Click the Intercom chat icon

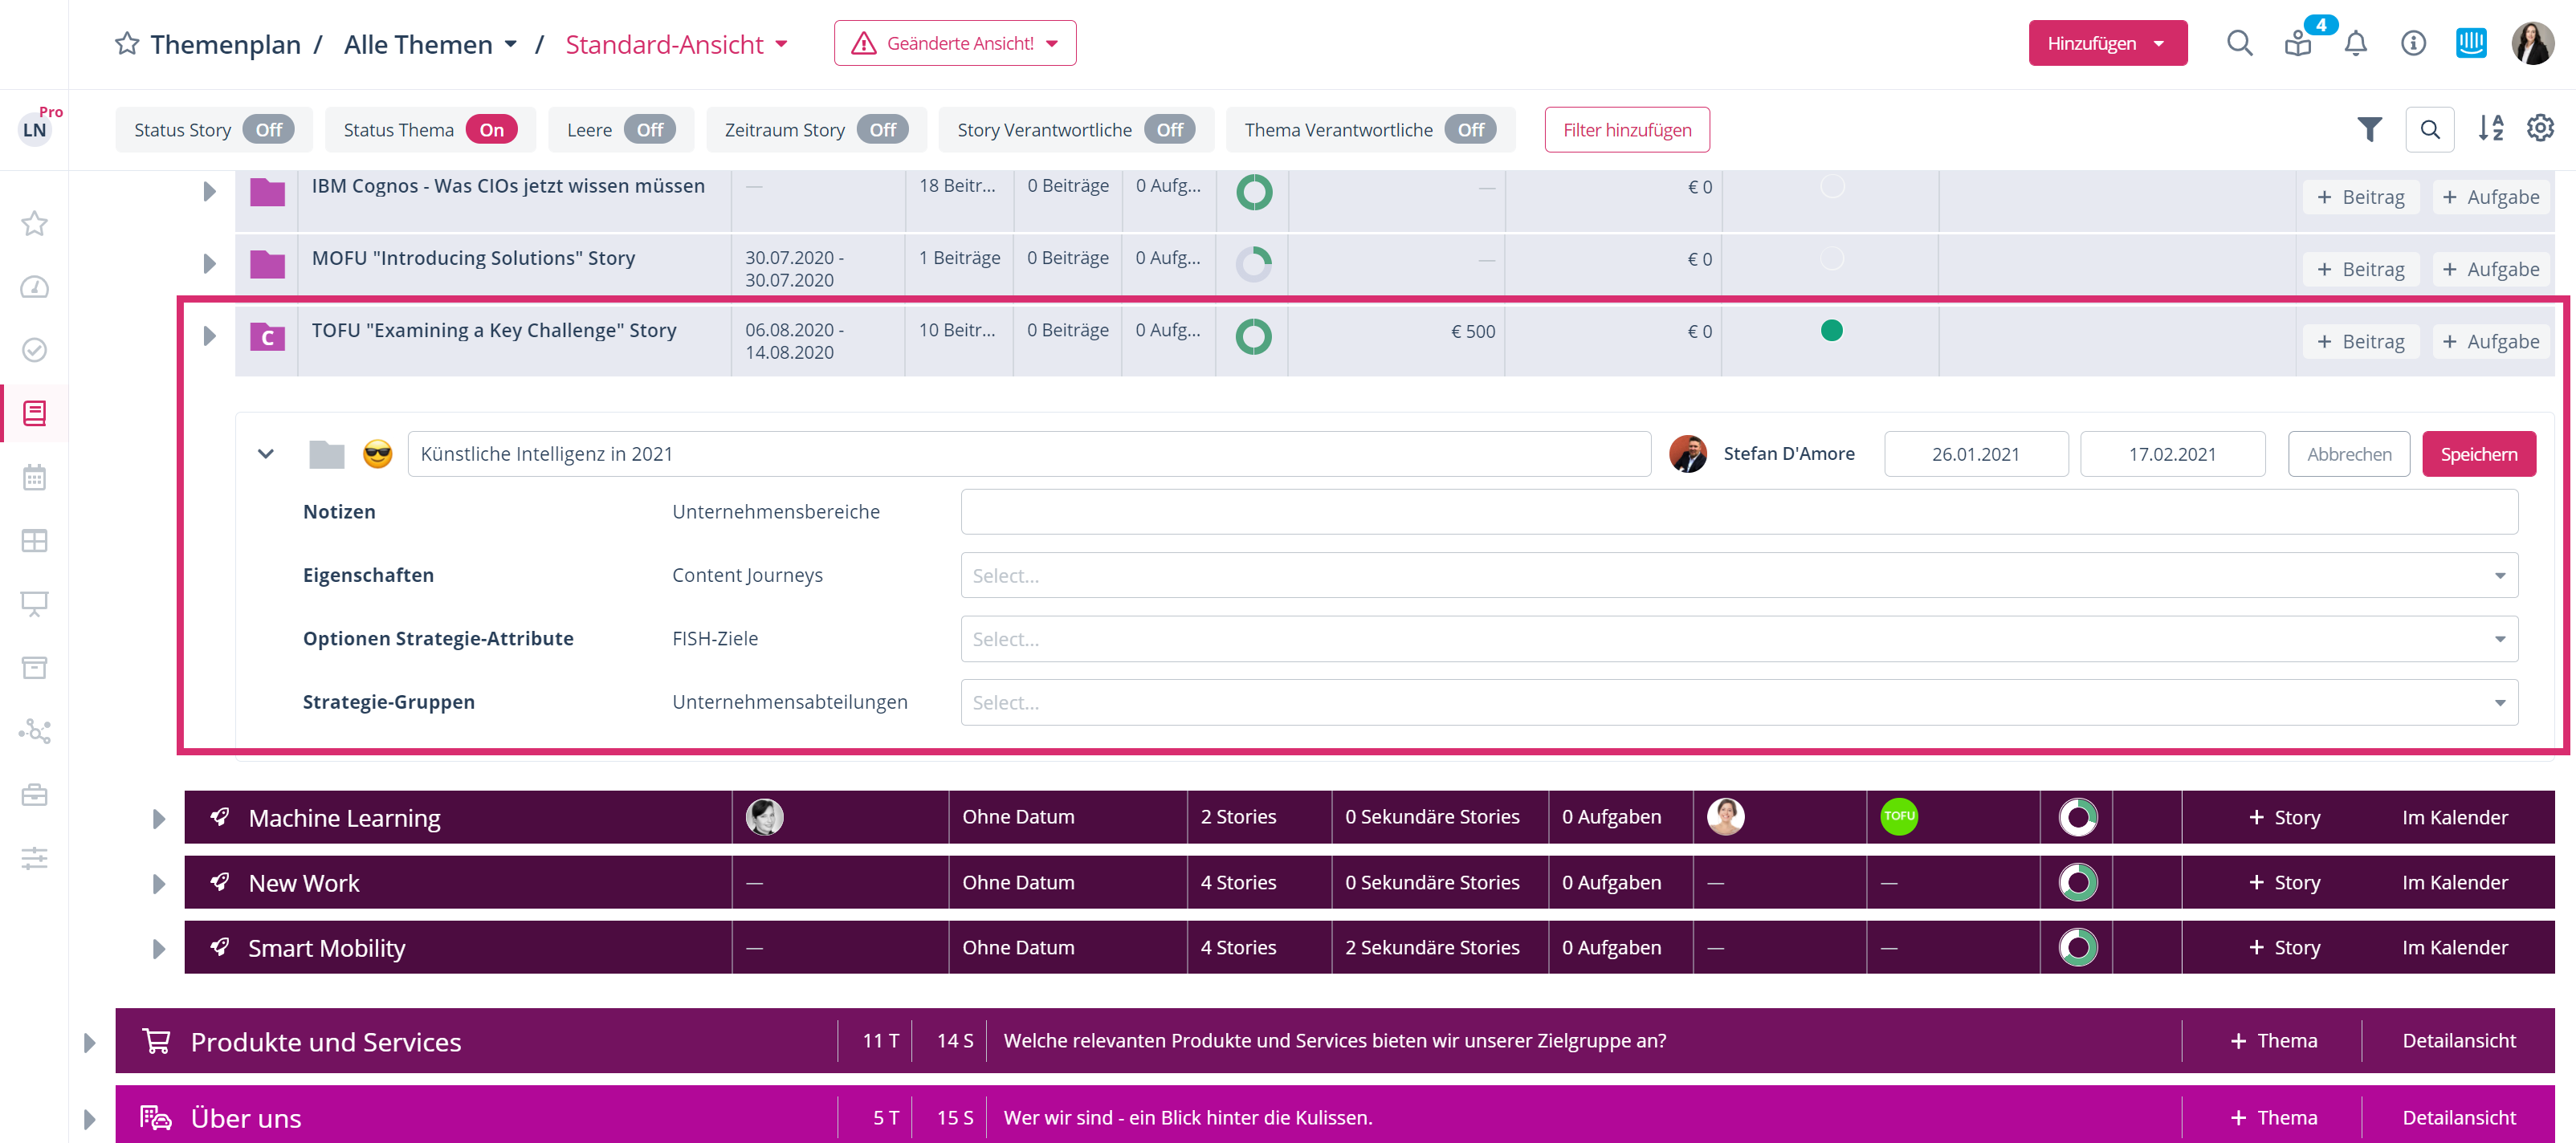click(x=2471, y=43)
